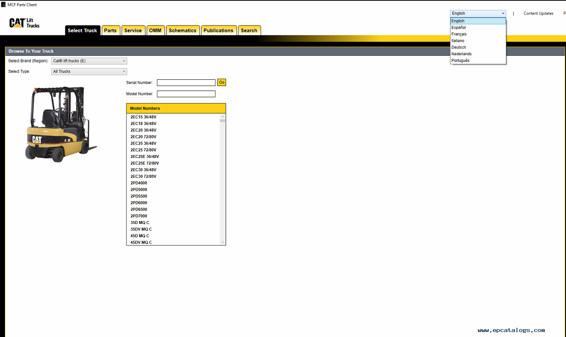Choose English in the language list
566x337 pixels.
point(478,21)
